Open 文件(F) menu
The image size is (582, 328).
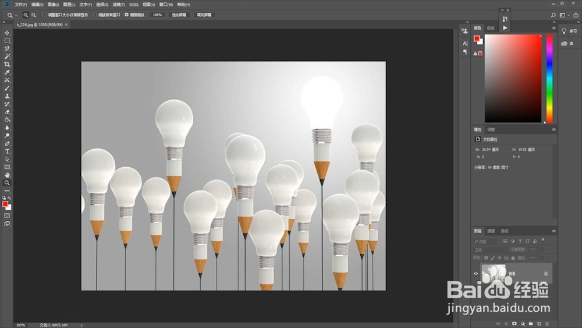pyautogui.click(x=21, y=5)
